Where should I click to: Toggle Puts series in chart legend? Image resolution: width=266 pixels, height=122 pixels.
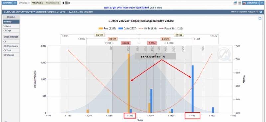coord(107,29)
